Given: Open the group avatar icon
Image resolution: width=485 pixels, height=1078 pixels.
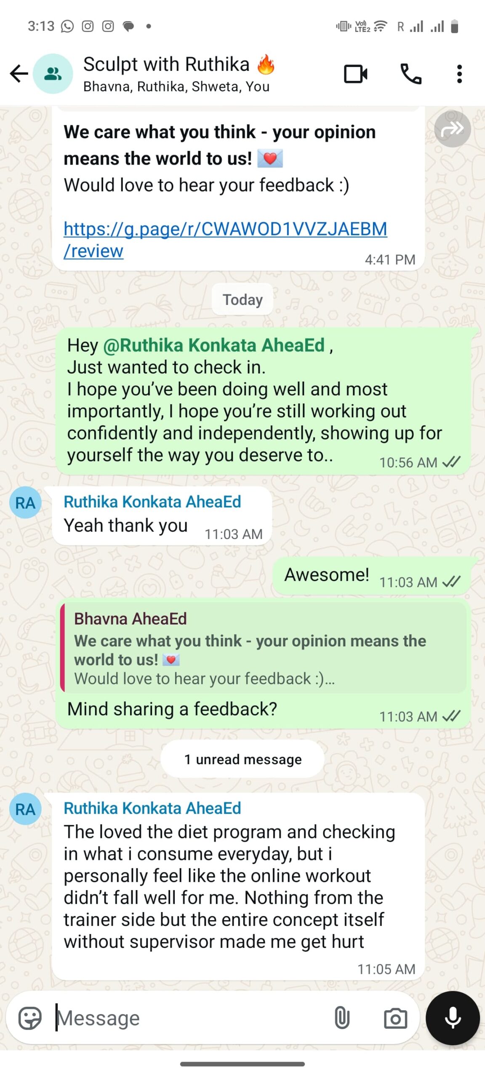Looking at the screenshot, I should click(x=53, y=74).
